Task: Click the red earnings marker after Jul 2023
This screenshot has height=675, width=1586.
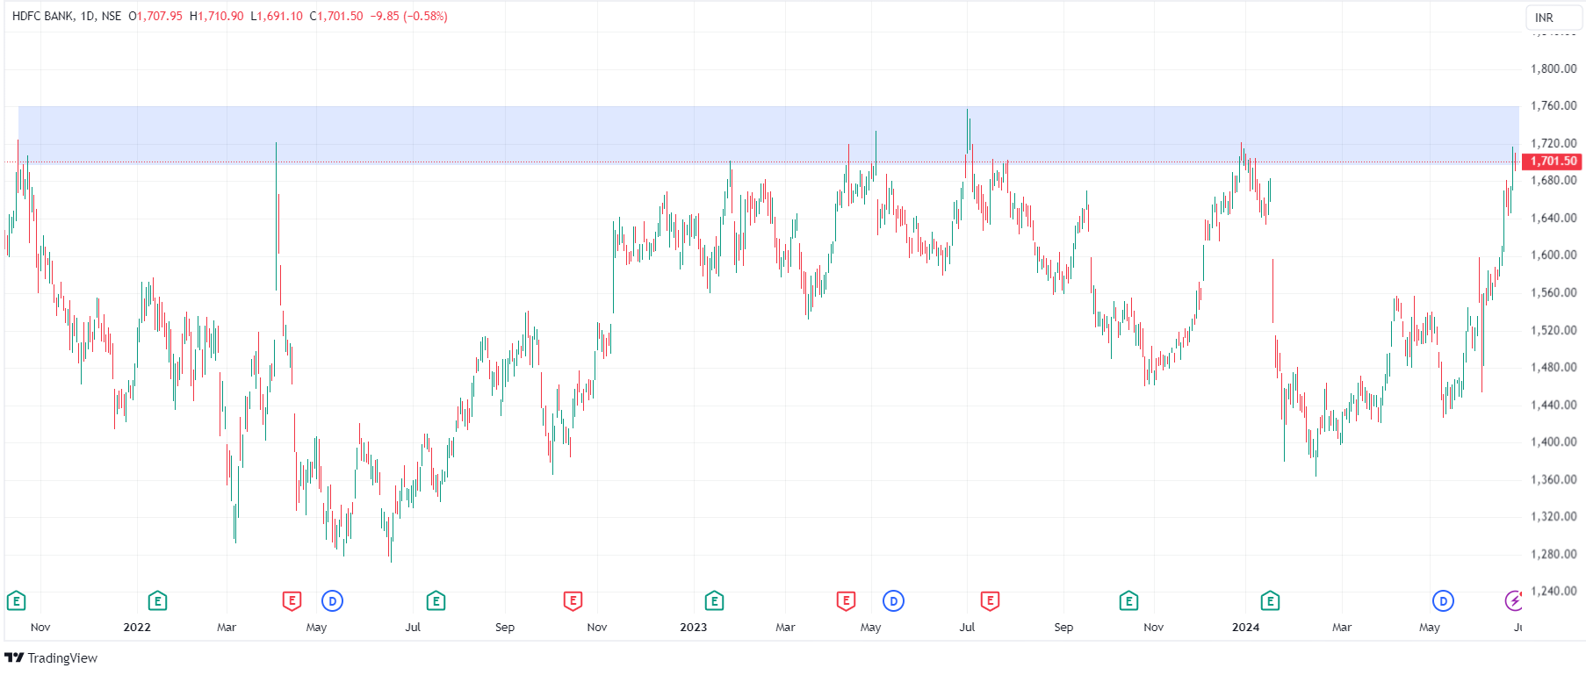Action: click(x=990, y=601)
